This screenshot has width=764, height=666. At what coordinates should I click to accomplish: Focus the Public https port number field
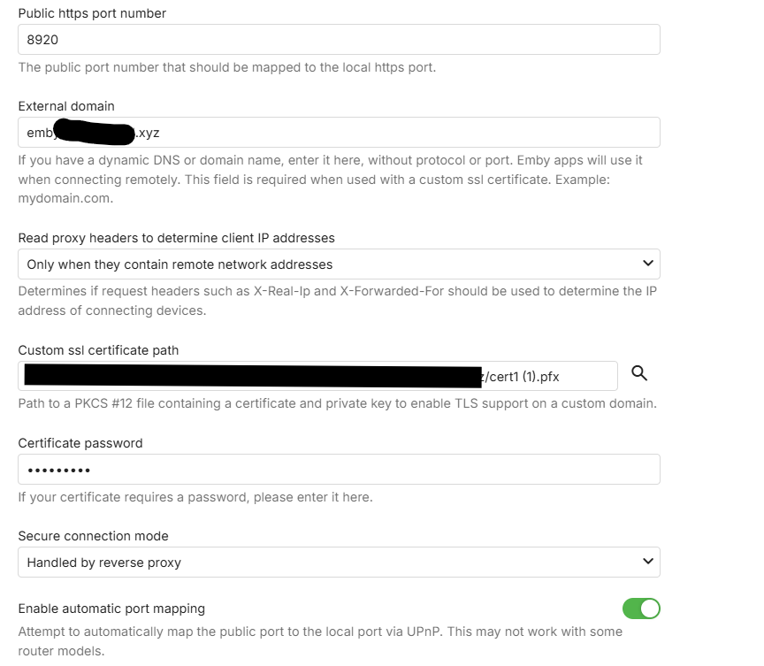[x=339, y=40]
